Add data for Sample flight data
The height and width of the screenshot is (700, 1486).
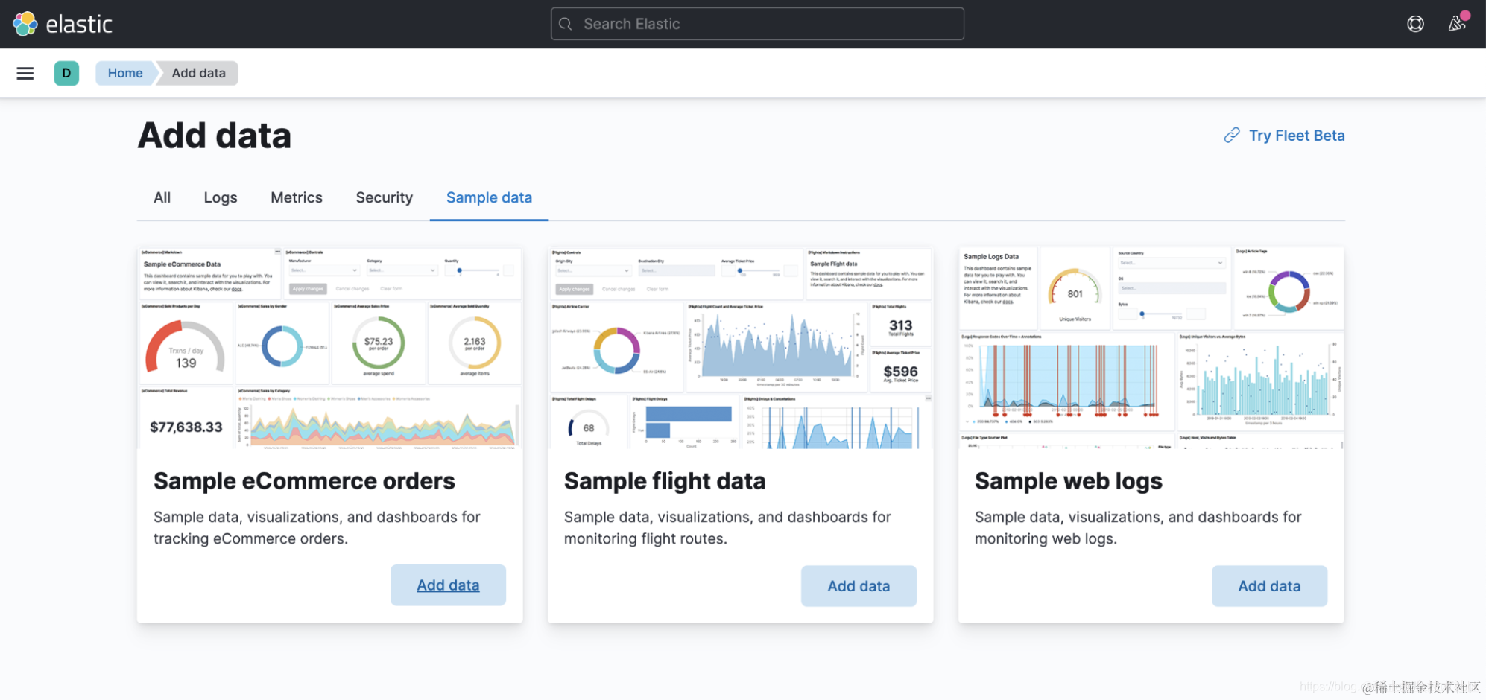(859, 586)
